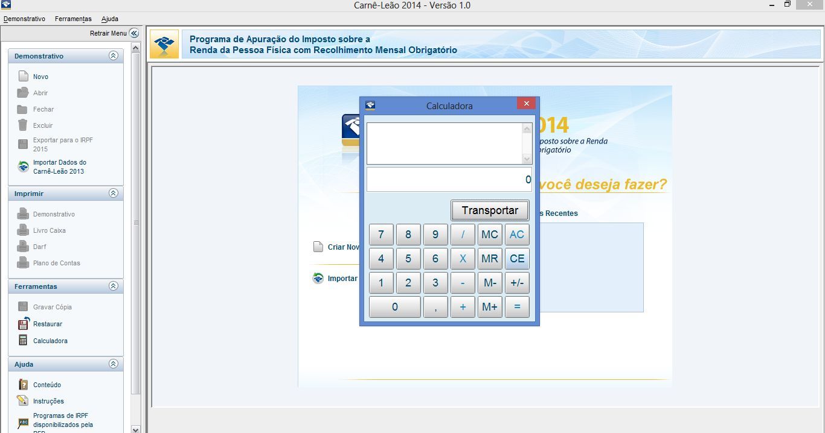This screenshot has height=433, width=825.
Task: Click calculator key 9
Action: coord(435,235)
